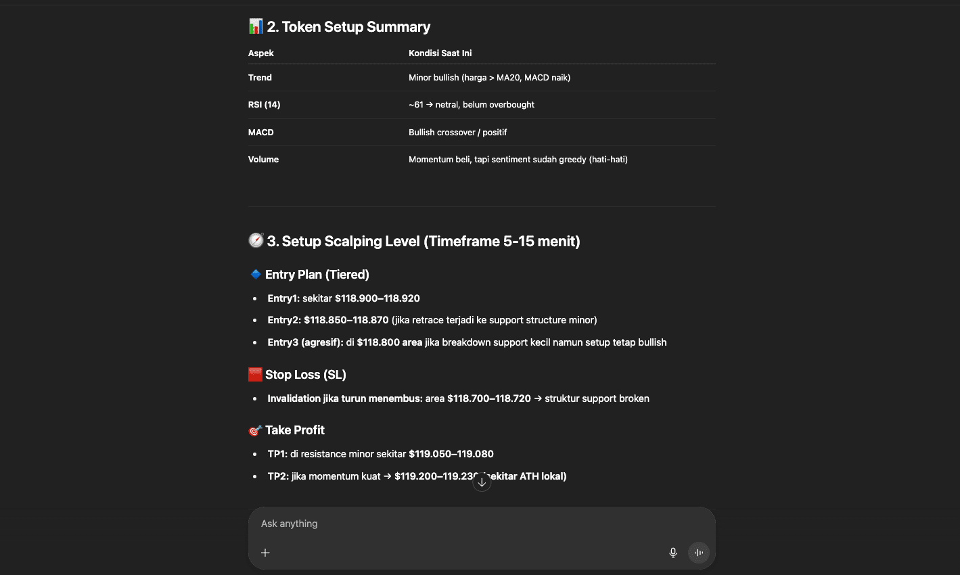The height and width of the screenshot is (575, 960).
Task: Select the Trend row label
Action: tap(260, 78)
